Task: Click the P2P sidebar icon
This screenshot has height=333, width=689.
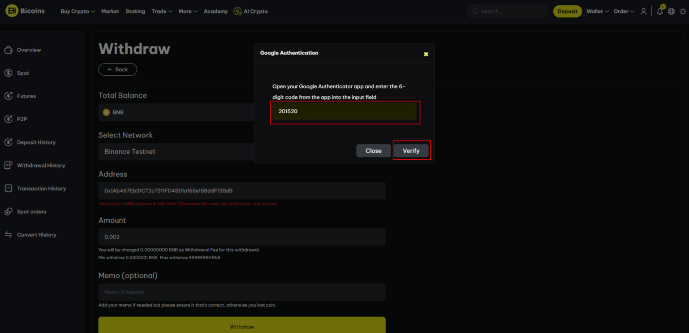Action: click(9, 119)
